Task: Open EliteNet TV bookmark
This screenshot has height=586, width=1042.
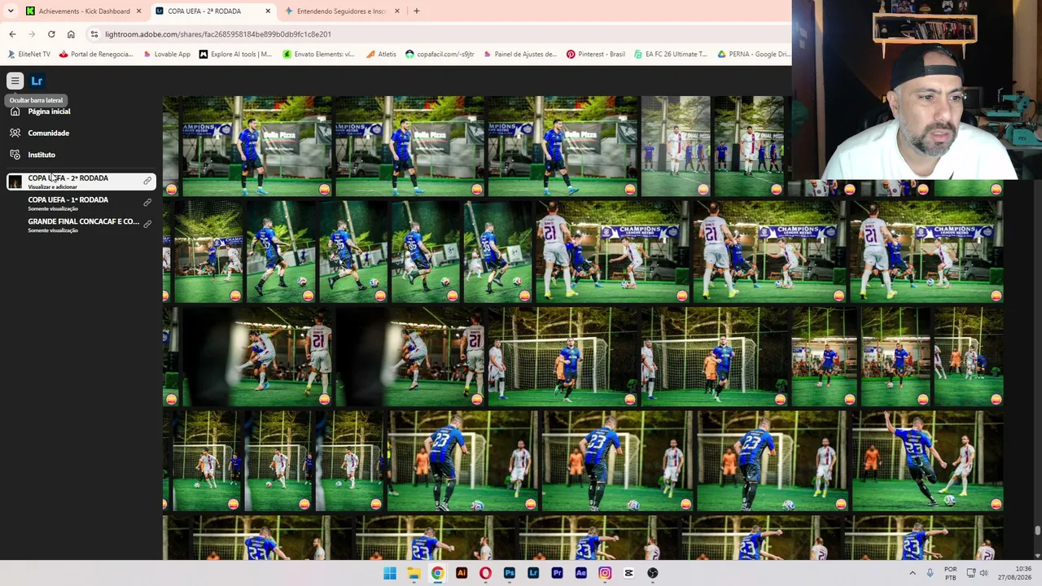Action: [28, 55]
